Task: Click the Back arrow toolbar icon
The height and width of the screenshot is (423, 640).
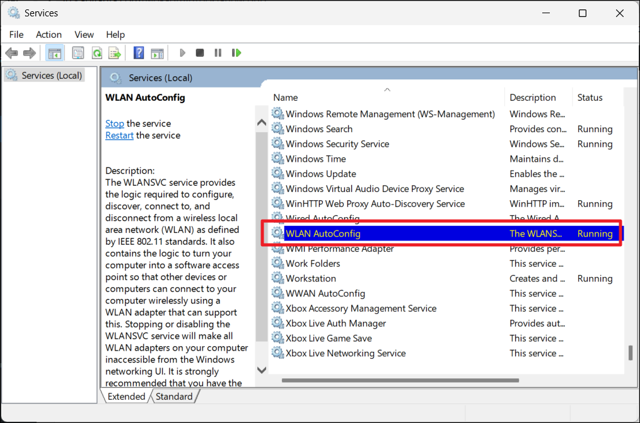Action: 11,53
